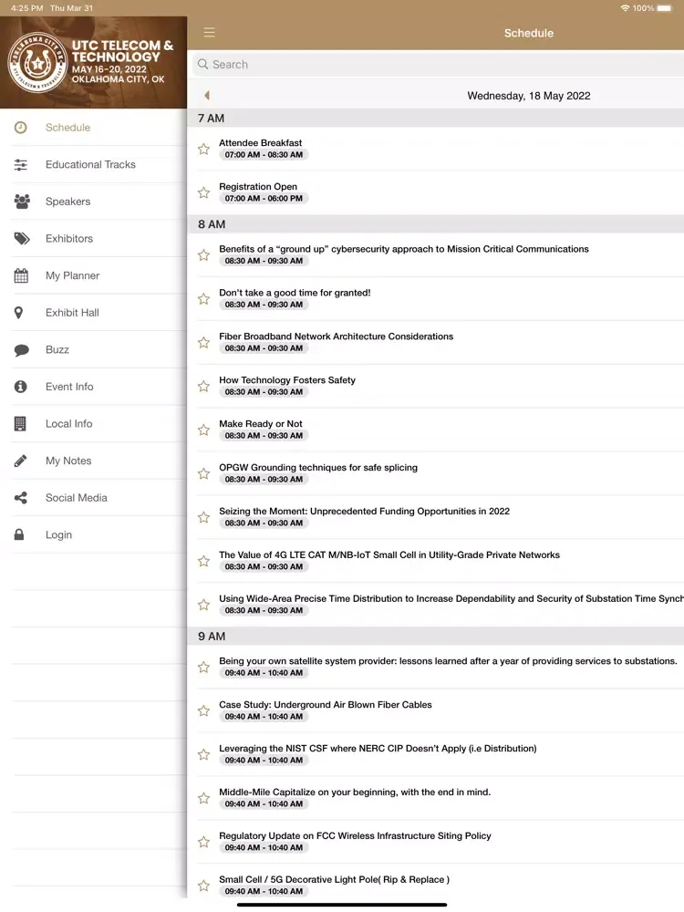Screen dimensions: 684x912
Task: Click the Social Media share icon
Action: click(20, 498)
